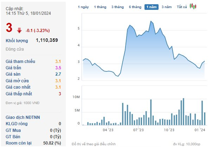The image size is (212, 147).
Task: Click the Giá tham chiếu label
Action: (x=20, y=62)
